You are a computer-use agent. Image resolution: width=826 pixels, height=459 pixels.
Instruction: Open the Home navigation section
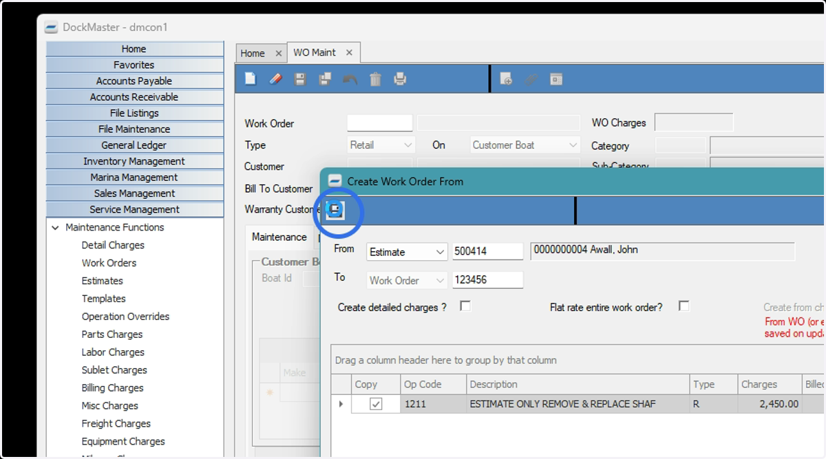point(134,49)
